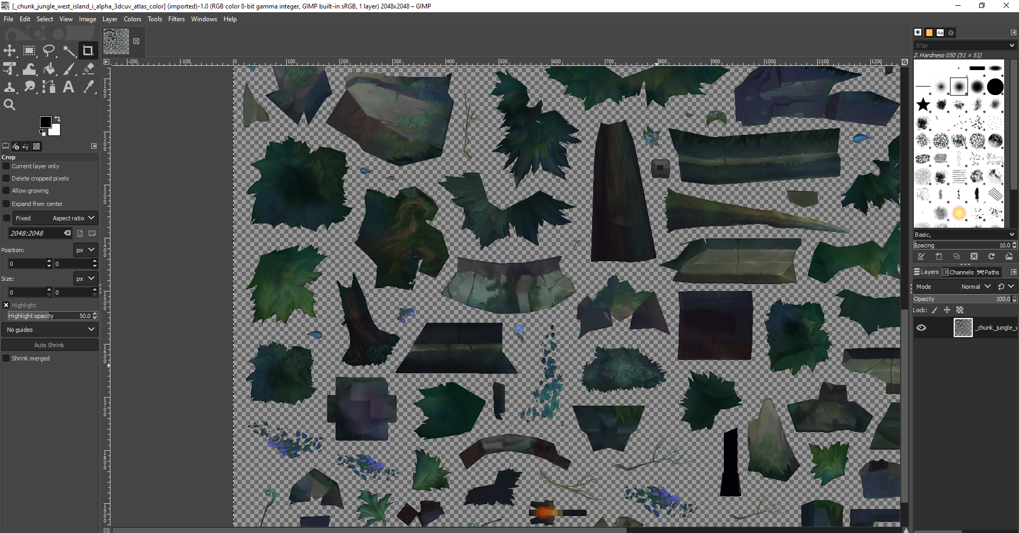The width and height of the screenshot is (1019, 533).
Task: Create a new brush
Action: coord(939,256)
